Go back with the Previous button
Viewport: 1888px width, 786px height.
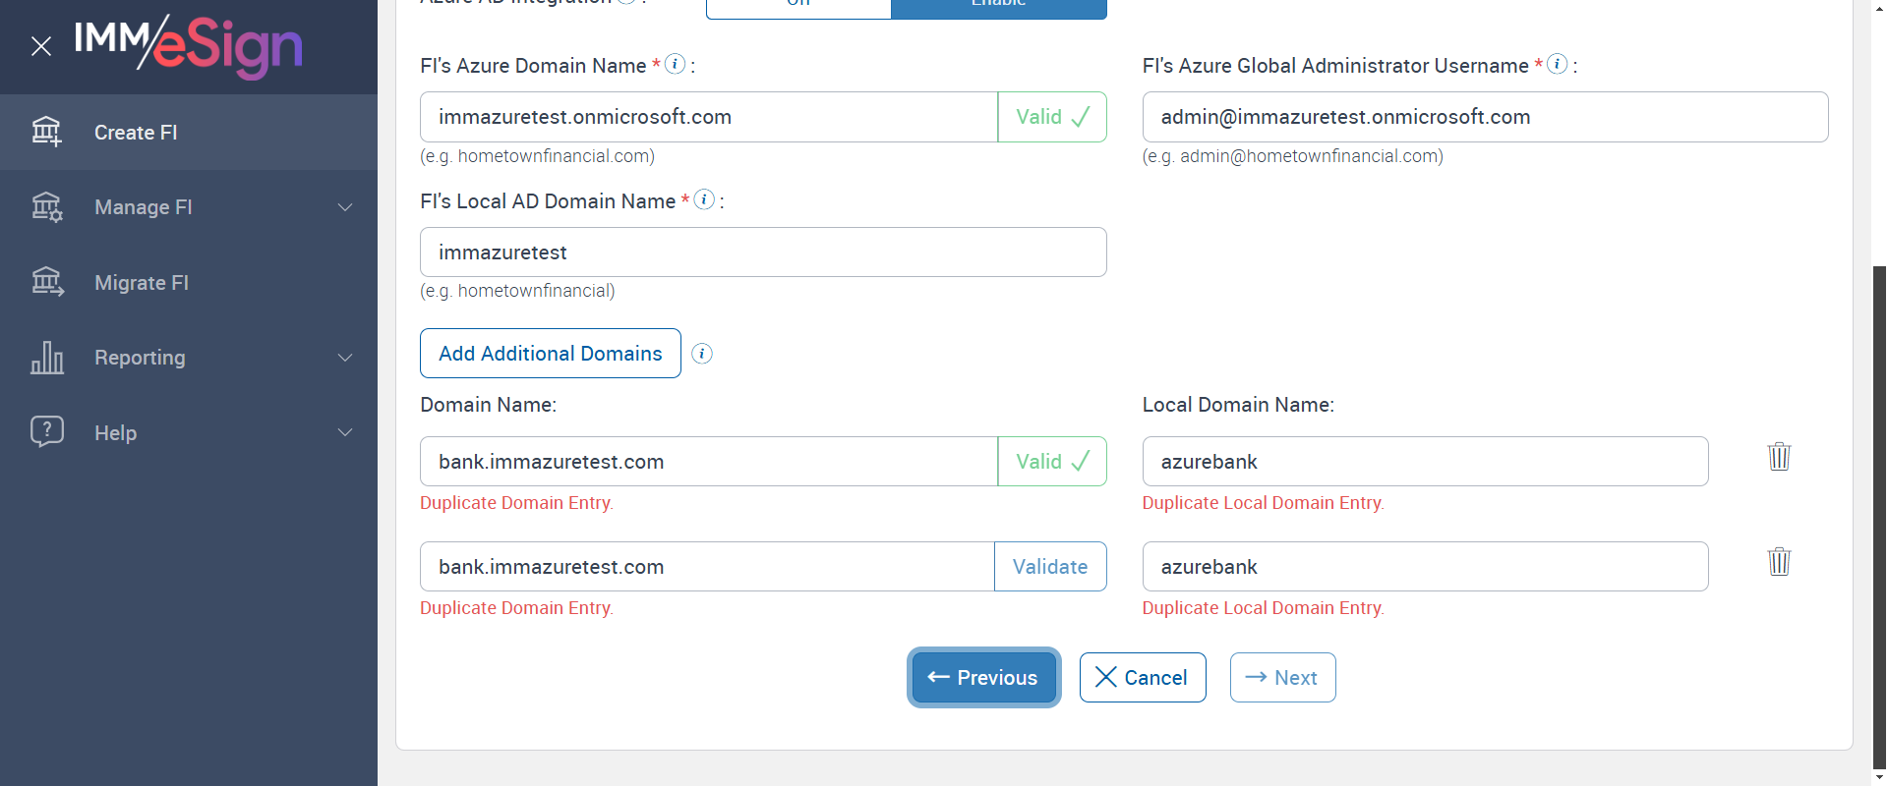(983, 678)
